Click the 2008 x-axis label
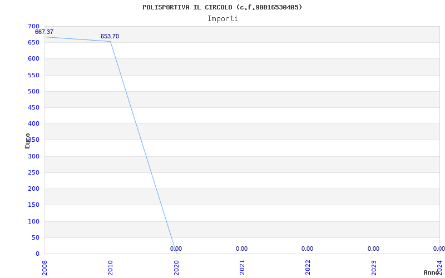Image resolution: width=445 pixels, height=278 pixels. tap(44, 268)
